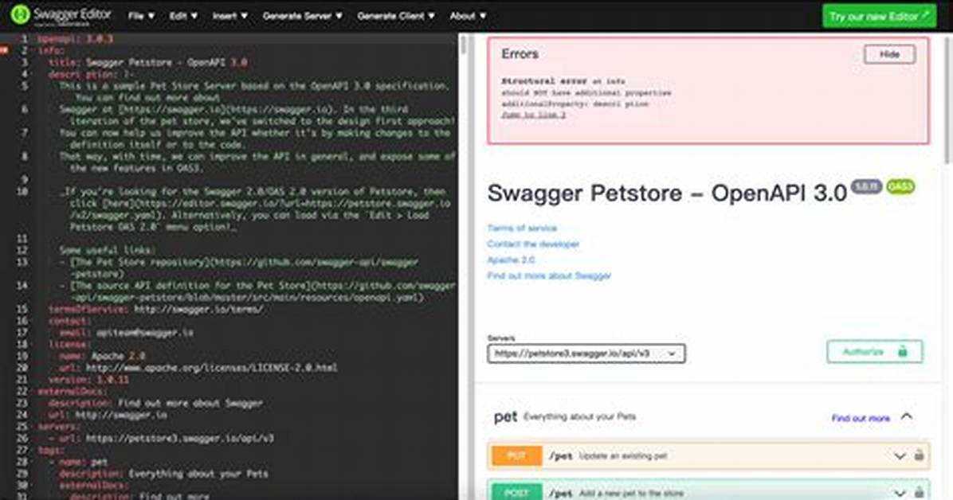The width and height of the screenshot is (953, 500).
Task: Click the 'version: 1.0.11' editor line
Action: [88, 380]
